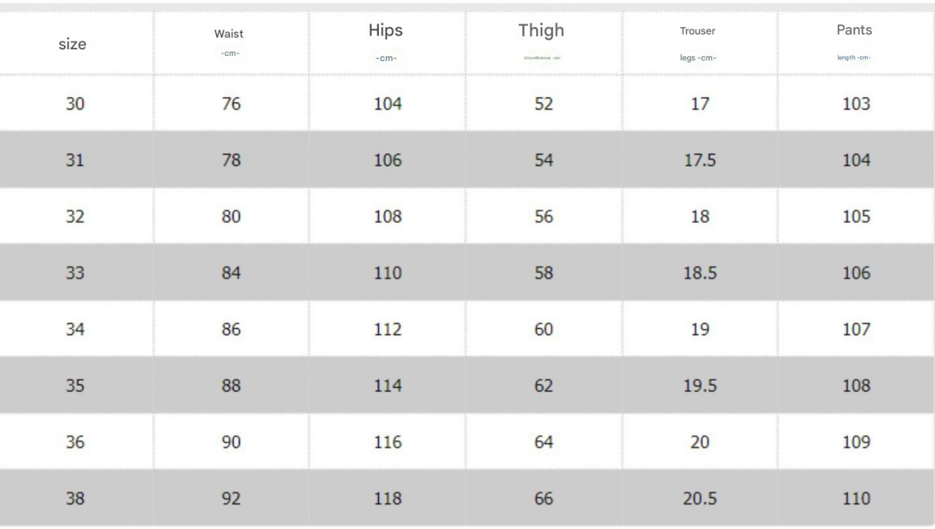Select size 35 in the size column
This screenshot has width=935, height=529.
click(x=76, y=386)
